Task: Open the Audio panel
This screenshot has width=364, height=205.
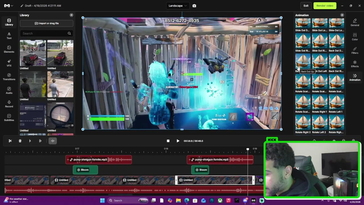Action: click(x=9, y=90)
